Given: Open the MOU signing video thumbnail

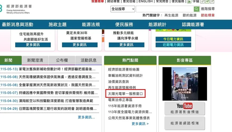Looking at the screenshot, I should tap(185, 84).
